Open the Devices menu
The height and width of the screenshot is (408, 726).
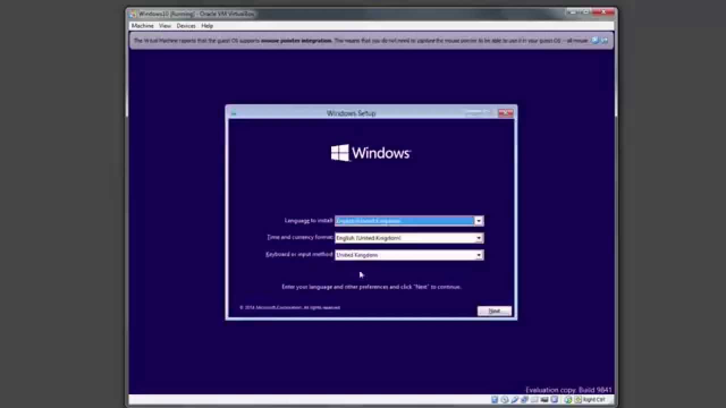click(186, 25)
